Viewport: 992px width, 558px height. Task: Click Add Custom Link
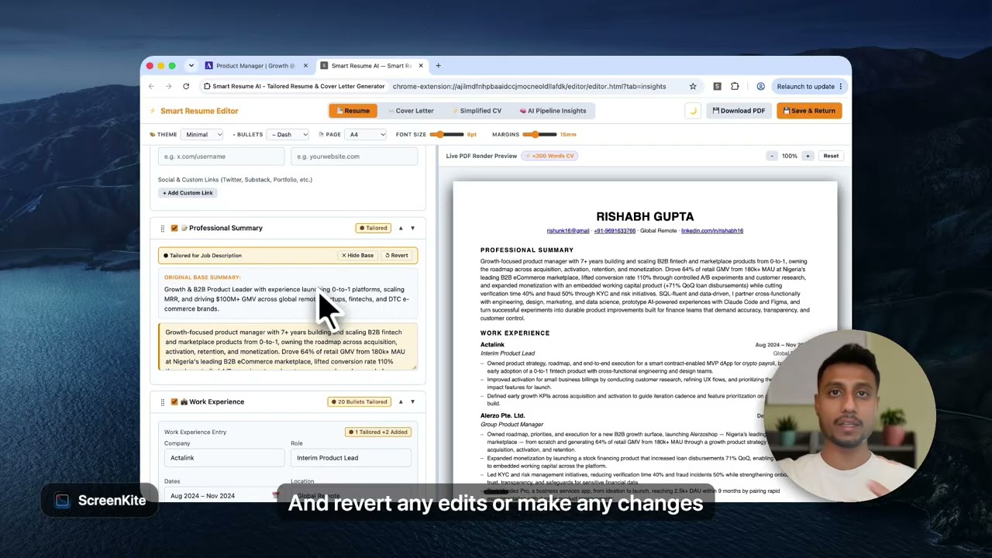pos(188,193)
